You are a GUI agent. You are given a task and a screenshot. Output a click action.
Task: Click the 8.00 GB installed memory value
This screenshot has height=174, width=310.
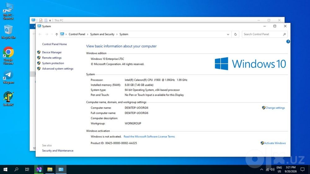point(139,85)
